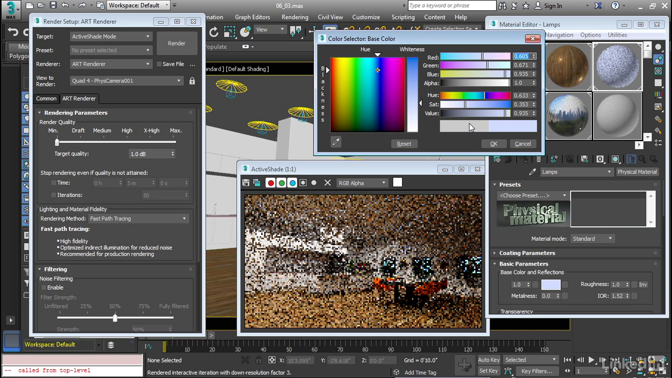This screenshot has height=378, width=672.
Task: Toggle the Save File checkbox
Action: [x=159, y=64]
